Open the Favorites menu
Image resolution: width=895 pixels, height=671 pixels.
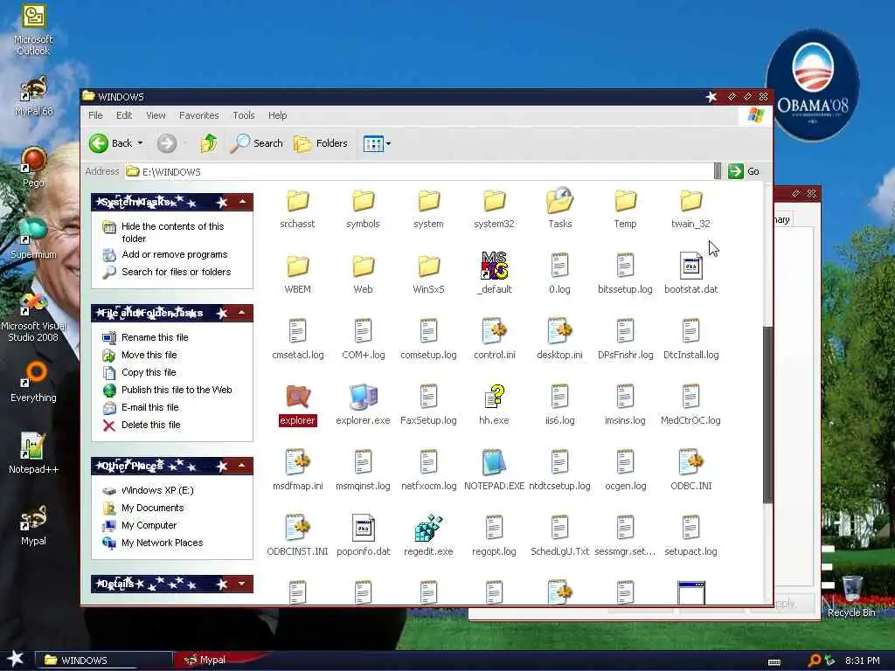click(198, 115)
